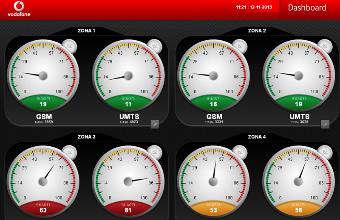Click the gauge hub above value 81
The width and height of the screenshot is (340, 220).
click(128, 181)
